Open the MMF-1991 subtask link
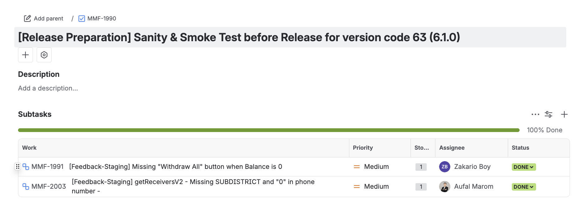This screenshot has height=207, width=583. pos(48,167)
